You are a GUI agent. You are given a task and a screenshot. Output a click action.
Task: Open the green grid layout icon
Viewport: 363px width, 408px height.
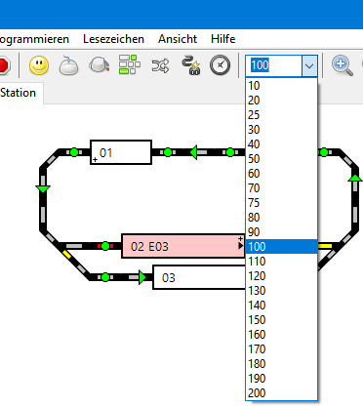129,64
